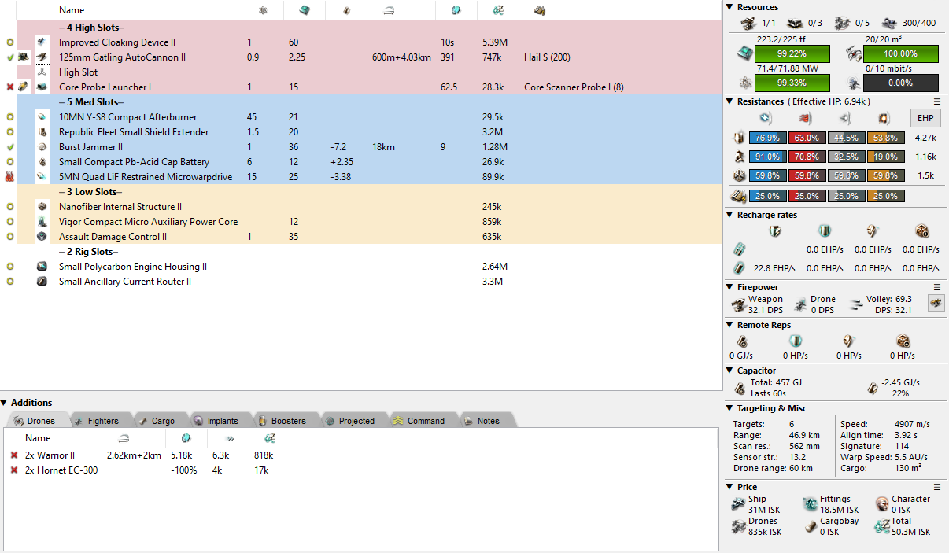
Task: Click the 125mm Gatling AutoCannon II module icon
Action: pyautogui.click(x=42, y=57)
